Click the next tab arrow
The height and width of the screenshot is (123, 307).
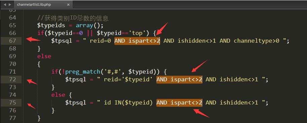[x=10, y=4]
